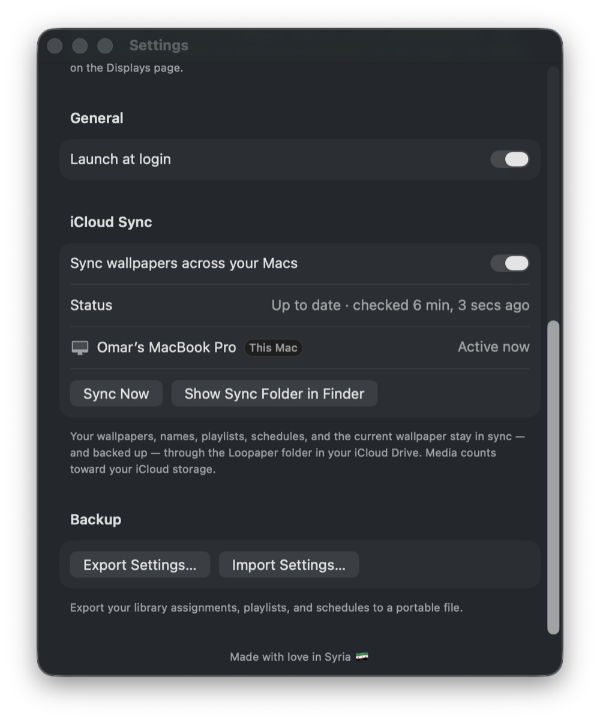Screen dimensions: 600x722
Task: Click Import Settings... button
Action: coord(289,565)
